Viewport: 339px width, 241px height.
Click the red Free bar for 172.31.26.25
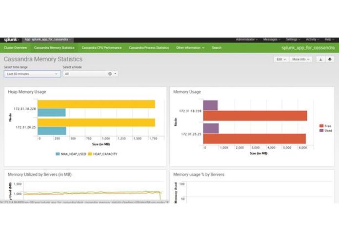point(255,139)
